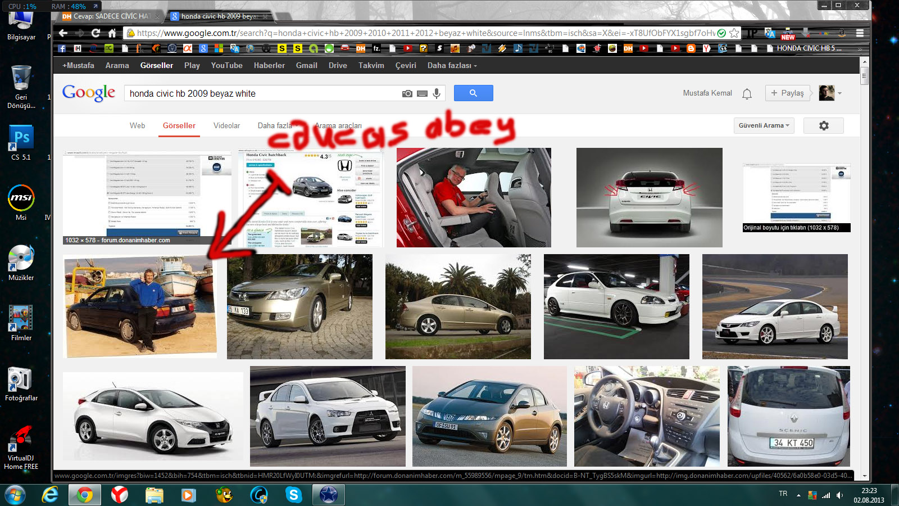Open YouTube from Google top bar
Viewport: 899px width, 506px height.
click(x=226, y=65)
